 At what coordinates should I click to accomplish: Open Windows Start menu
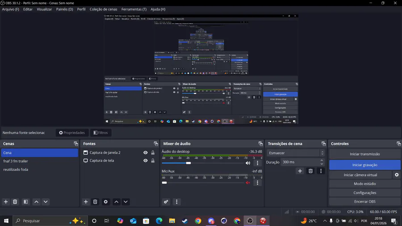[6, 221]
